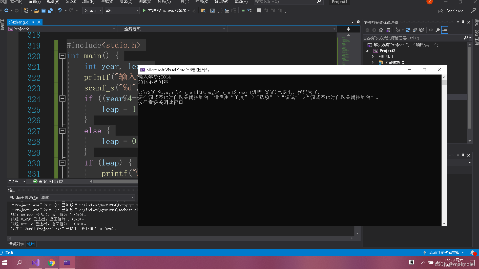Close the di4zhang.c tab
This screenshot has width=479, height=269.
point(39,22)
